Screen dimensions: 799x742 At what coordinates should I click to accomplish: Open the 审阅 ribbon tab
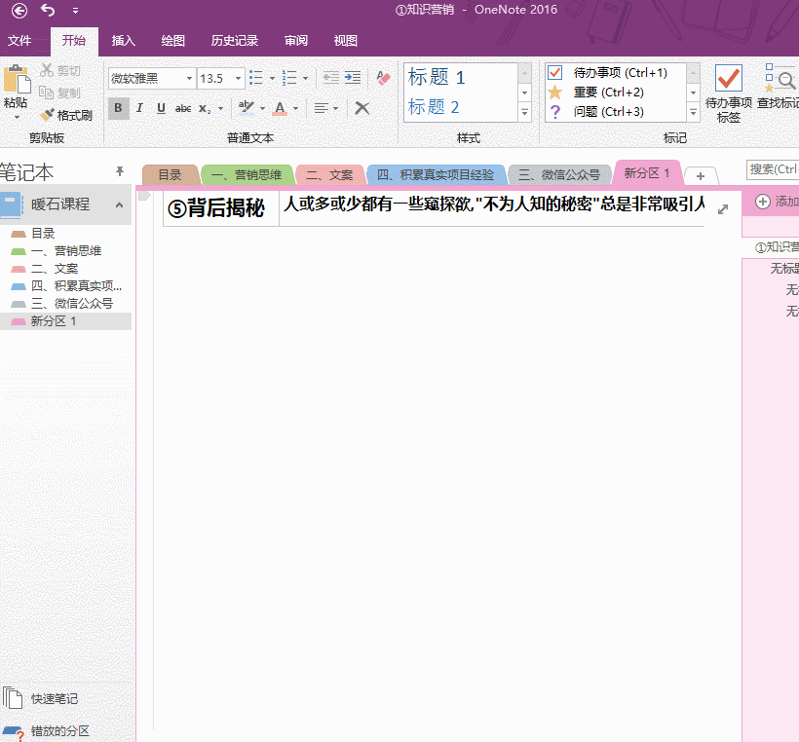[296, 41]
